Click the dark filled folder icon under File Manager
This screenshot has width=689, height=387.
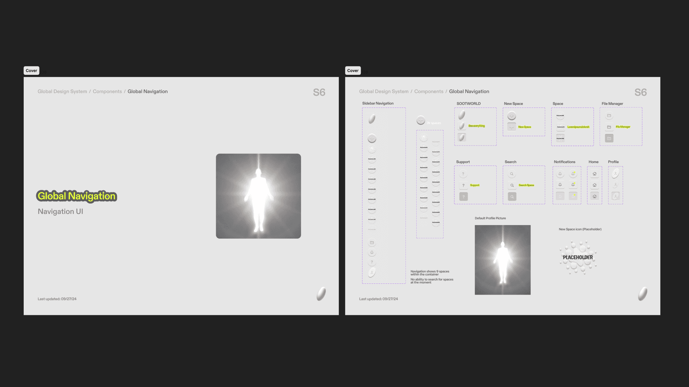click(609, 138)
